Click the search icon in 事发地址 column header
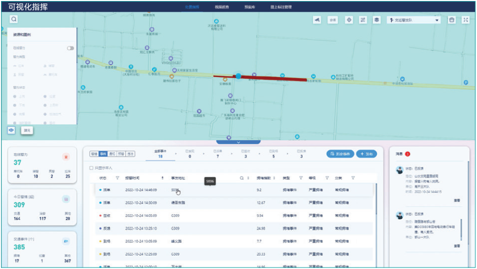Screen dimensions: 477x269 coord(241,178)
